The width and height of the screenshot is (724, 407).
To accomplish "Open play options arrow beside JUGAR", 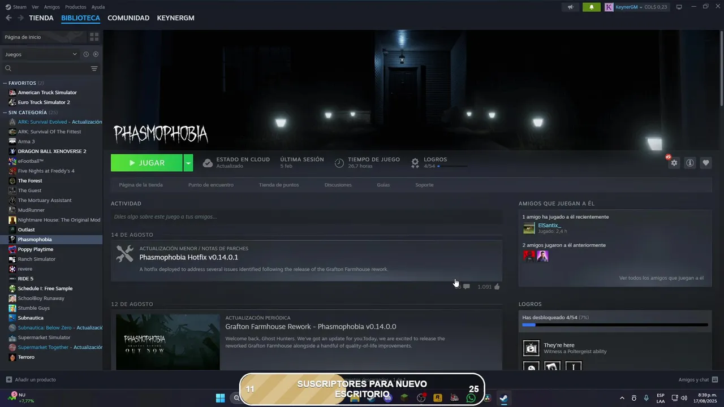I will (188, 163).
